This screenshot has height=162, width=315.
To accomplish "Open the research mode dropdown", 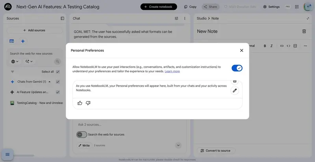I will (x=29, y=61).
